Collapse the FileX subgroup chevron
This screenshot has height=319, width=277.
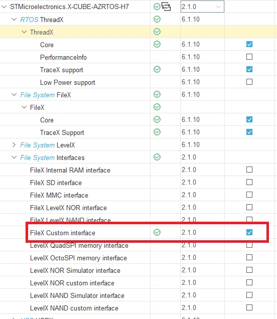click(24, 107)
